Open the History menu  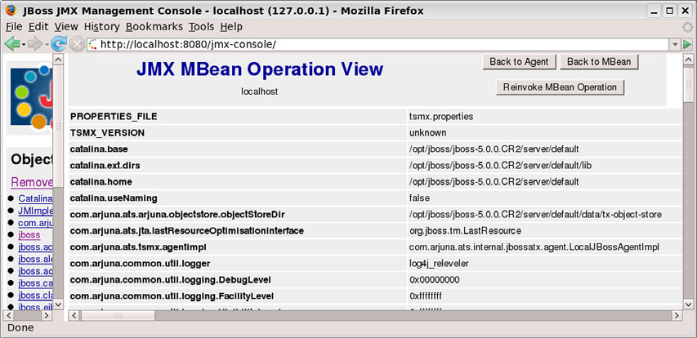[x=101, y=26]
